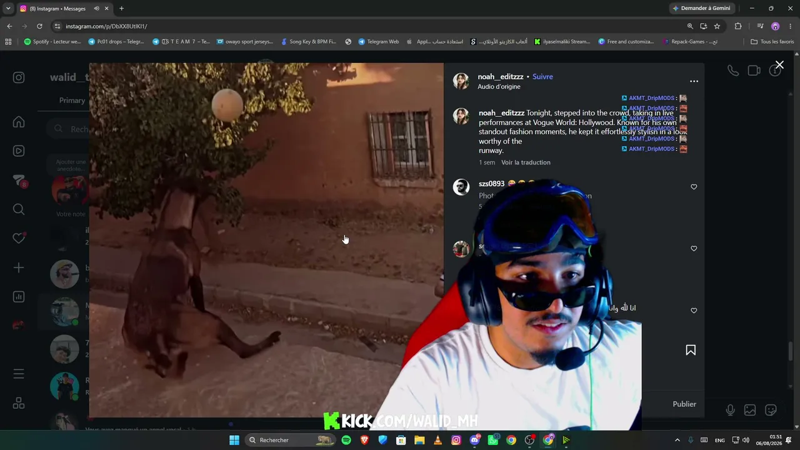The height and width of the screenshot is (450, 800).
Task: Open the Dashboard chart icon in sidebar
Action: (x=19, y=297)
